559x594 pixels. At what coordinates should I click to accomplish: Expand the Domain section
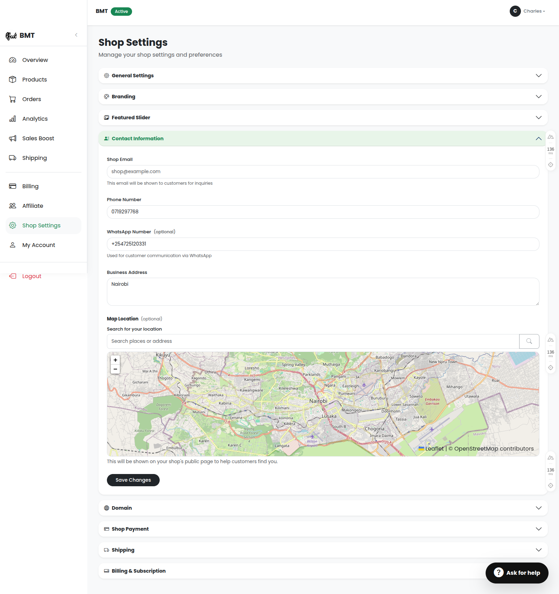323,508
